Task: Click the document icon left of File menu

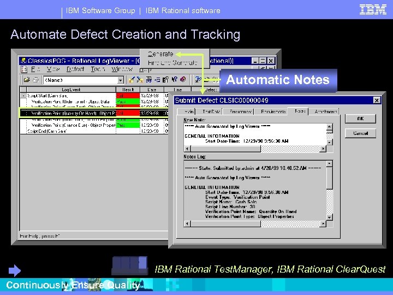Action: [24, 69]
